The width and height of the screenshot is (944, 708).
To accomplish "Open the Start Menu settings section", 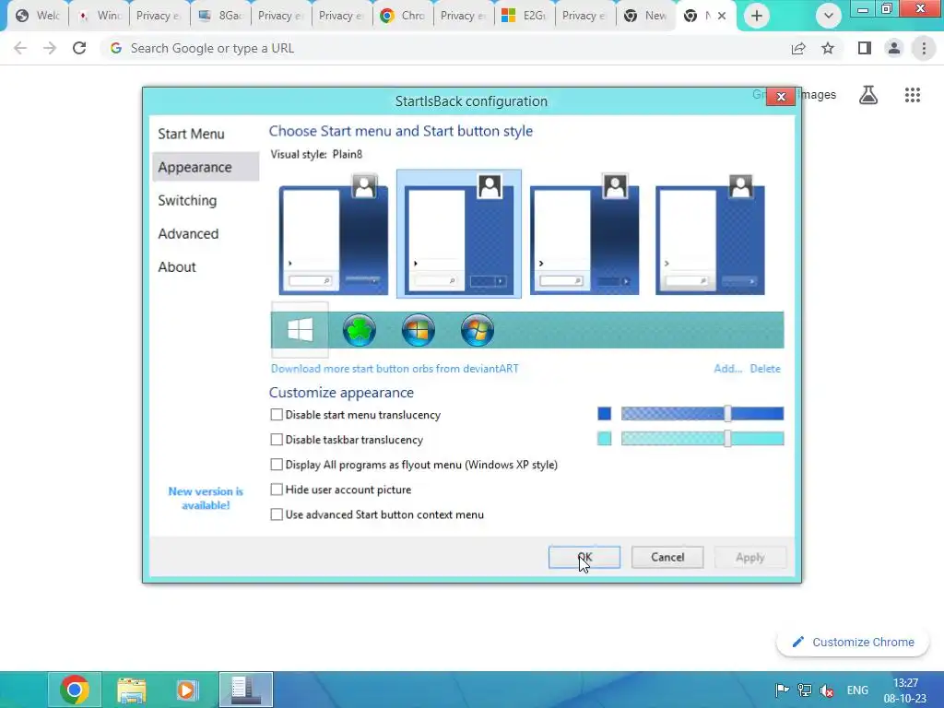I will tap(206, 134).
